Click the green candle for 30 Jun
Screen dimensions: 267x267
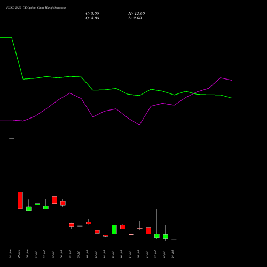[29, 209]
